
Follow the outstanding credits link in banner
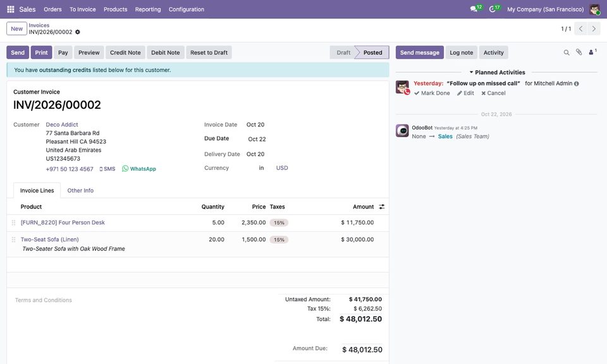[65, 70]
